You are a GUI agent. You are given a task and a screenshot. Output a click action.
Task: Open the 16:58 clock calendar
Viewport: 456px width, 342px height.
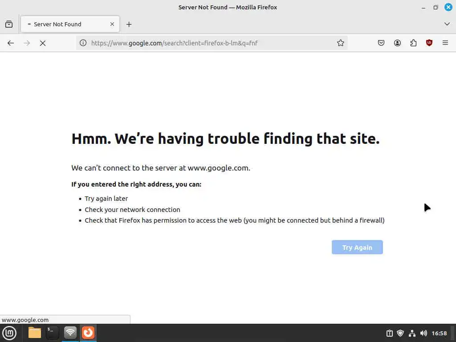(x=439, y=333)
